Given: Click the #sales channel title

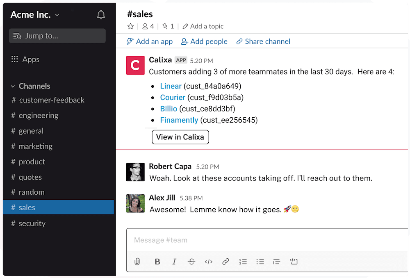Looking at the screenshot, I should pos(140,14).
